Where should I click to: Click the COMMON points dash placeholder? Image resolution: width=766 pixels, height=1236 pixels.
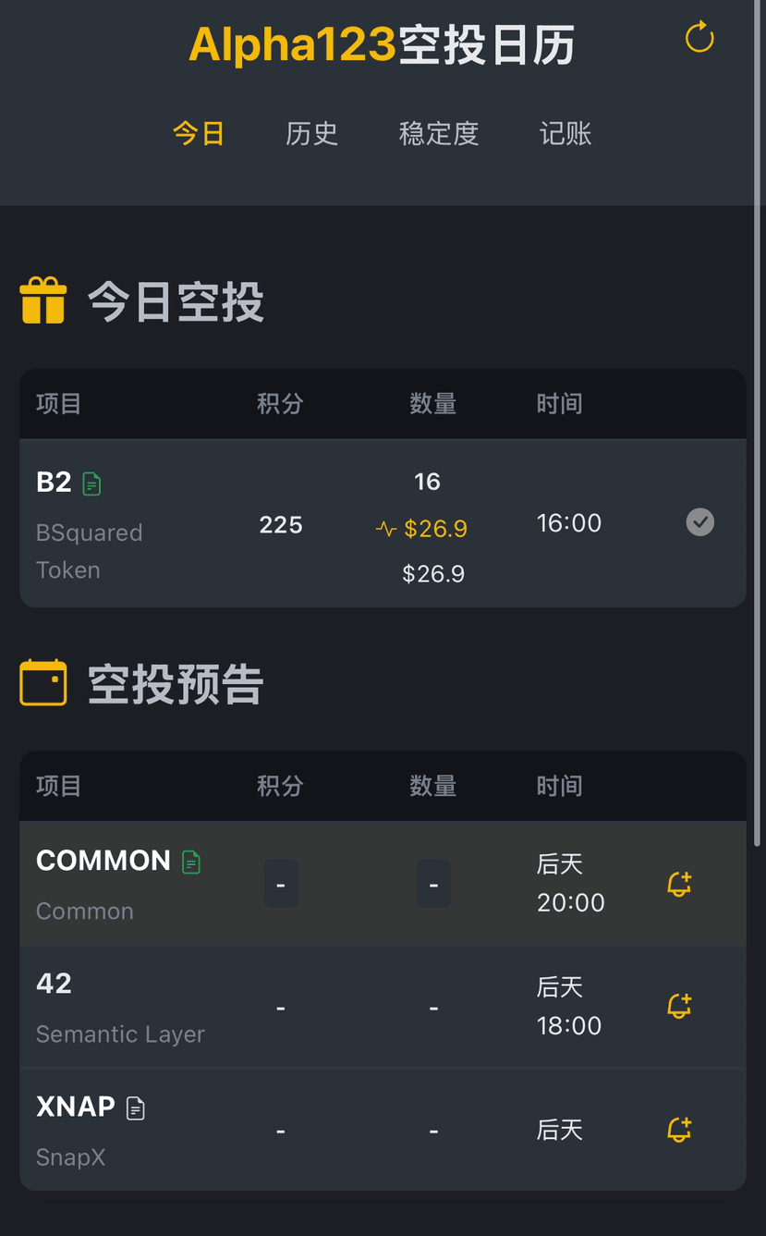pyautogui.click(x=281, y=885)
